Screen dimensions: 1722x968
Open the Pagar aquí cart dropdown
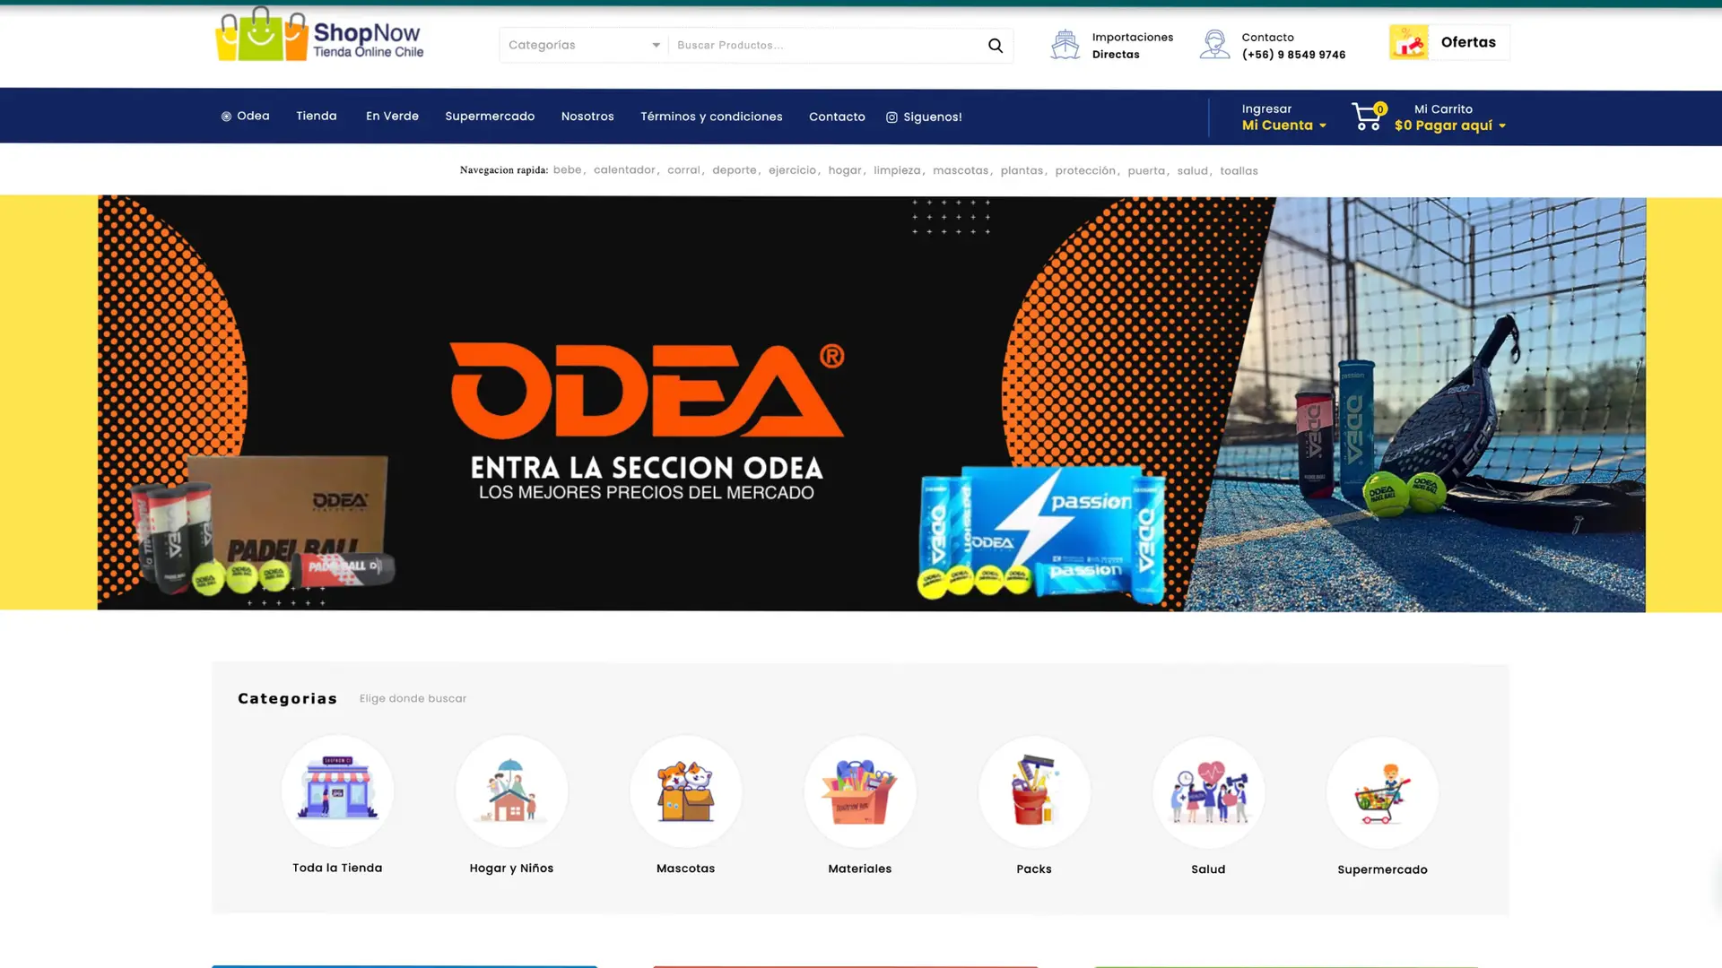[x=1449, y=125]
